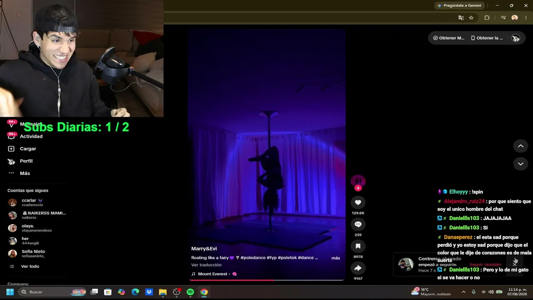Open File Explorer from taskbar
The image size is (533, 300).
click(x=163, y=292)
